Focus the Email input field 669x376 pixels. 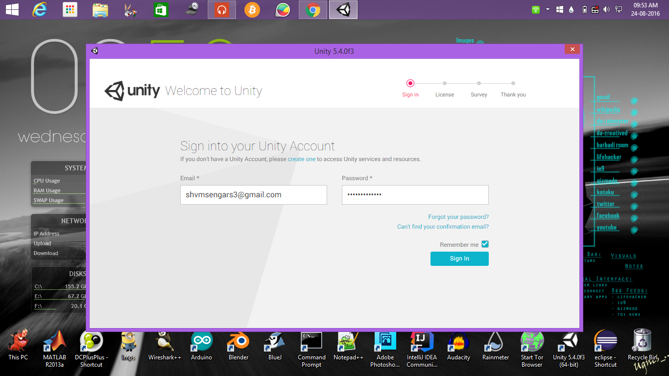254,195
